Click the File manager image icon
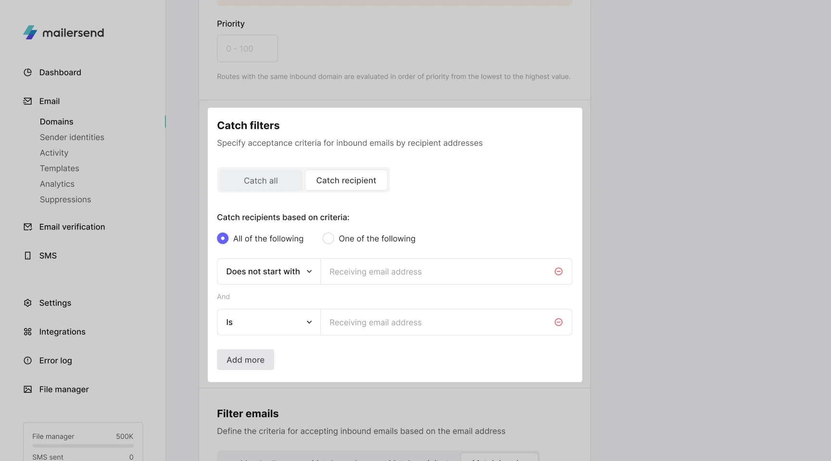This screenshot has width=831, height=461. coord(28,389)
